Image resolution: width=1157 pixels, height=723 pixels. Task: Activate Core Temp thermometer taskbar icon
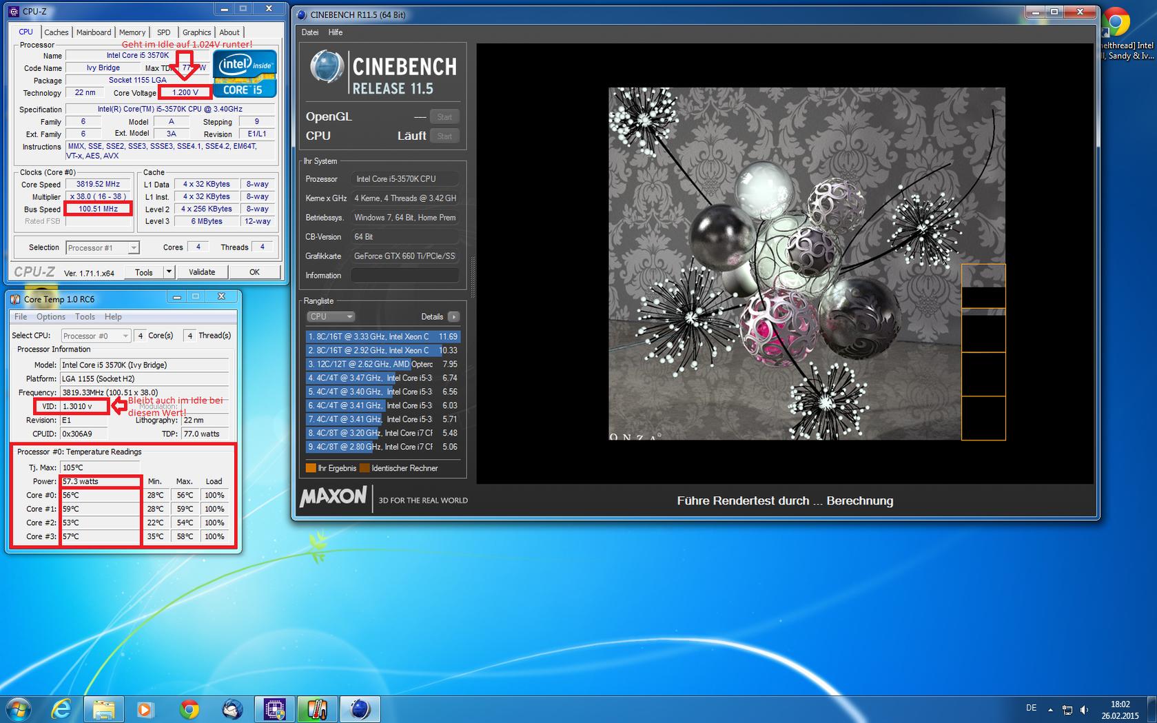click(317, 709)
